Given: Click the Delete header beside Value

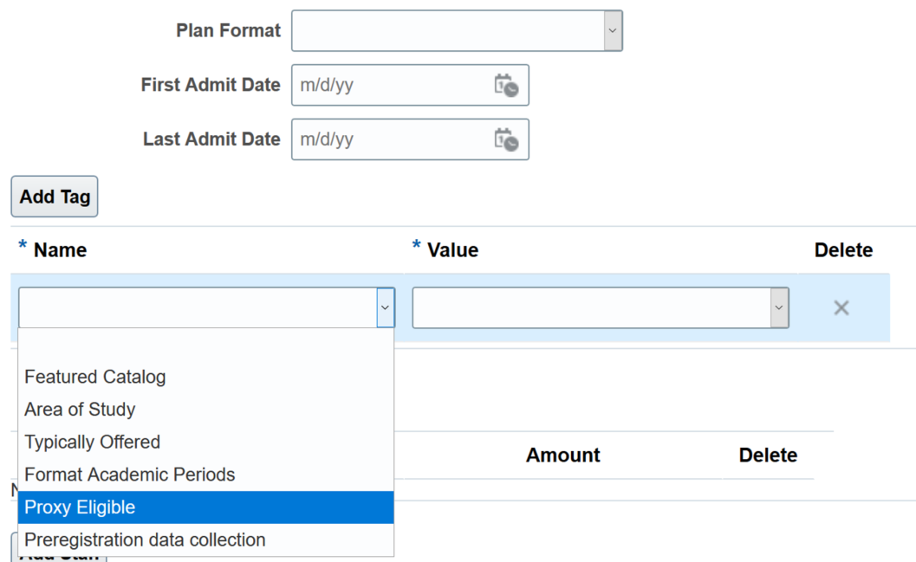Looking at the screenshot, I should tap(843, 250).
